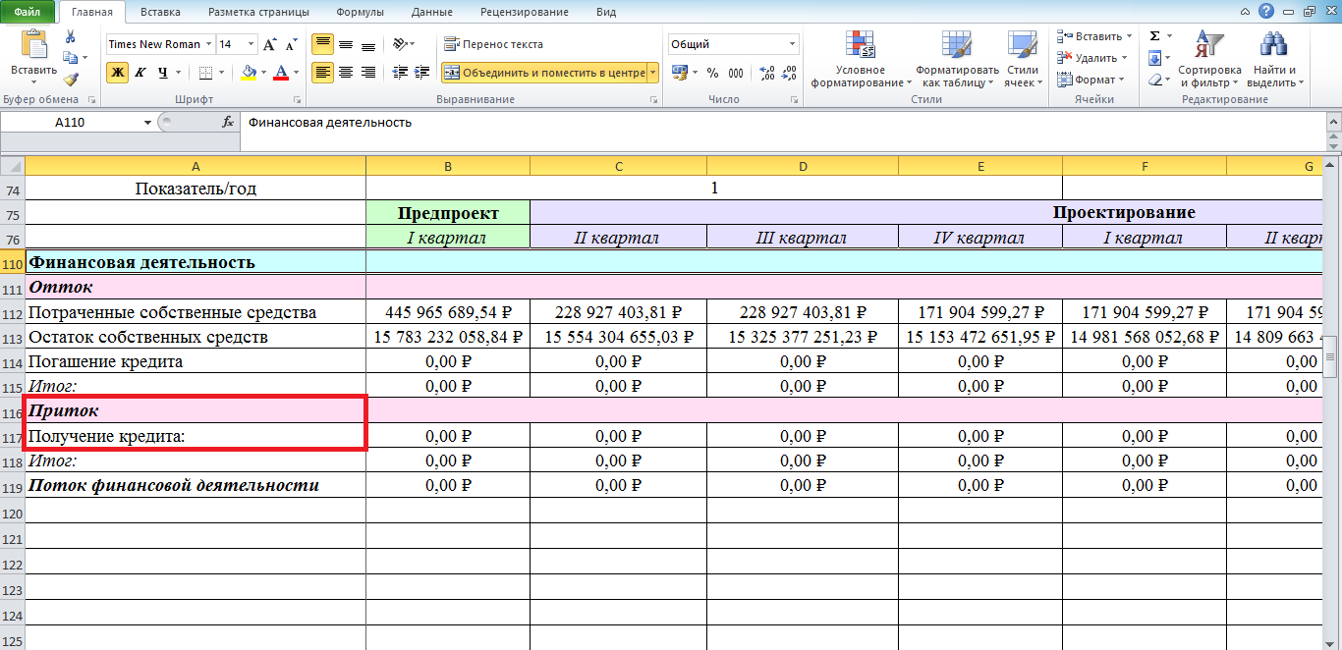The width and height of the screenshot is (1342, 650).
Task: Click Перенос текста wrap text button
Action: click(493, 44)
